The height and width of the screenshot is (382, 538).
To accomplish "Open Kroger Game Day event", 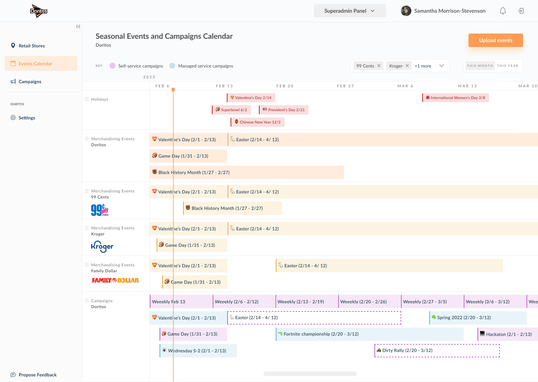I will coord(192,245).
